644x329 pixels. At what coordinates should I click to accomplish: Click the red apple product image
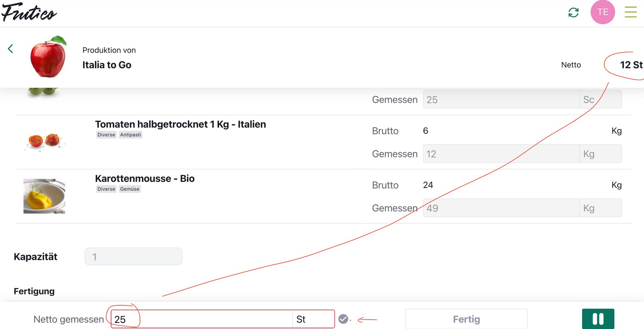tap(48, 57)
